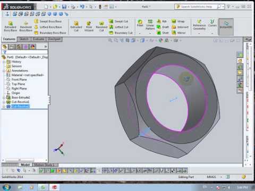Screen dimensions: 255x191
Task: Open the ConfigurationManager tab icon
Action: pos(19,47)
